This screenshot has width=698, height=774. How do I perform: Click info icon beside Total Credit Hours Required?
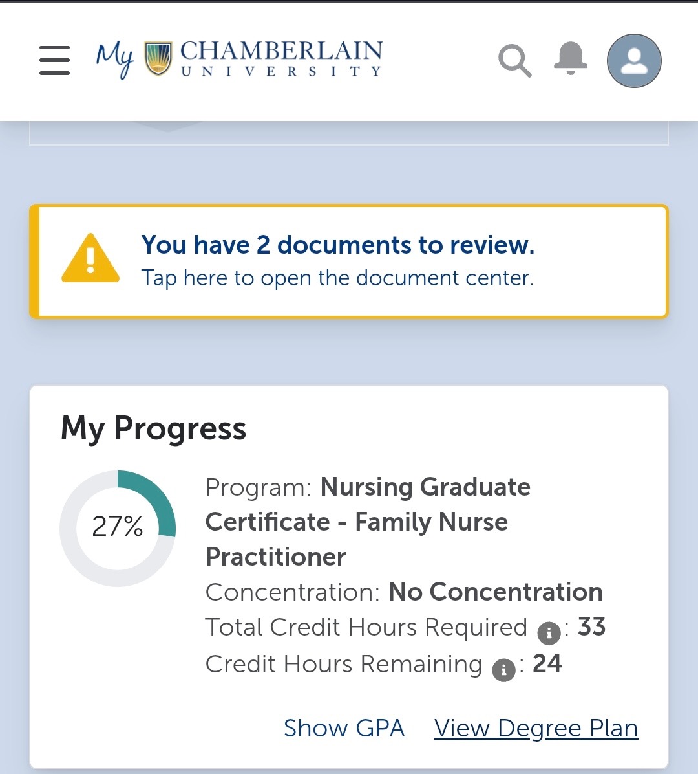[x=549, y=632]
